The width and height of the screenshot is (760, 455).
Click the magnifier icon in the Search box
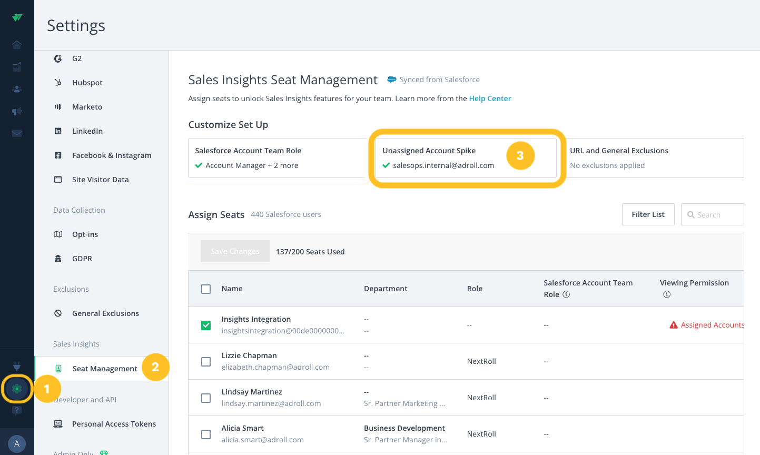point(691,215)
